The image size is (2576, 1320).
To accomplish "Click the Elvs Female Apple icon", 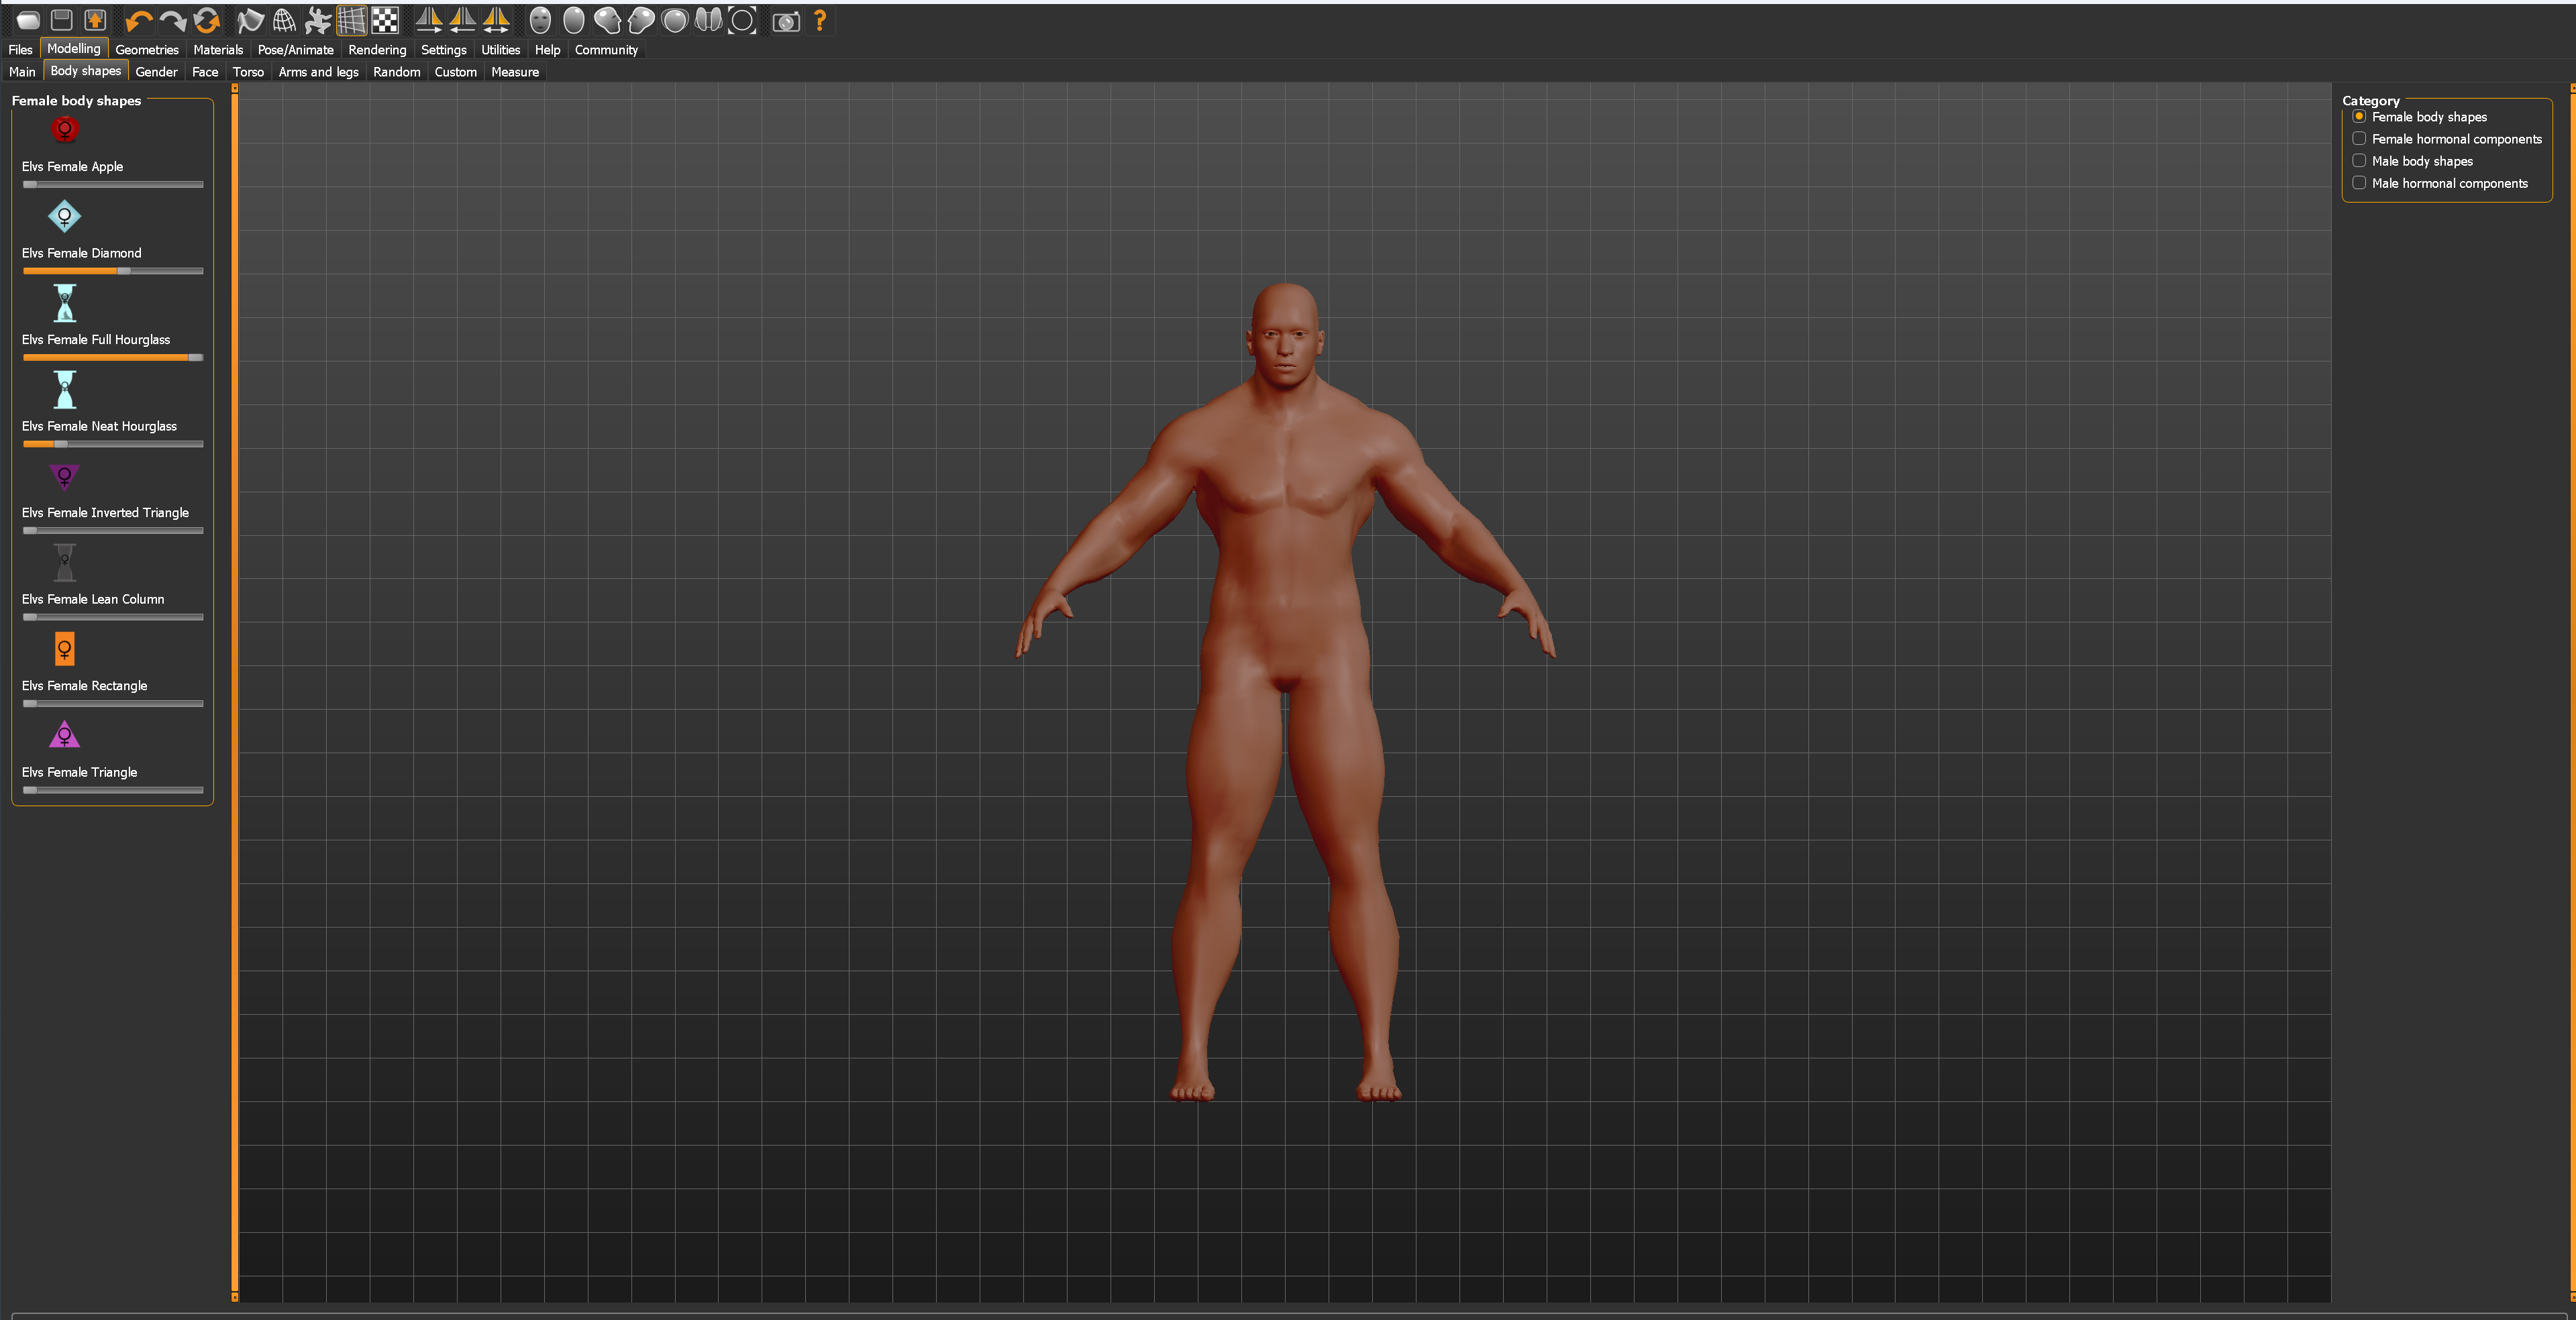I will click(x=65, y=129).
